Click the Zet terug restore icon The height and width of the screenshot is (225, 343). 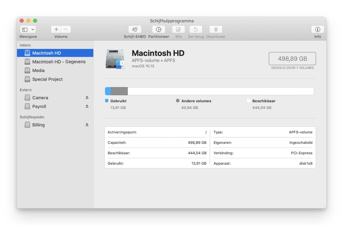coord(196,29)
